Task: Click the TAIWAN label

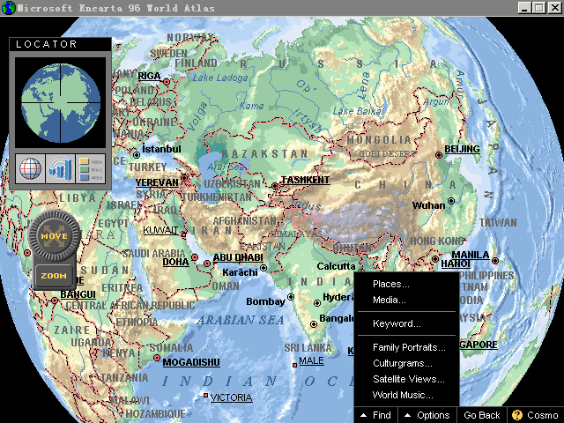Action: 498,223
